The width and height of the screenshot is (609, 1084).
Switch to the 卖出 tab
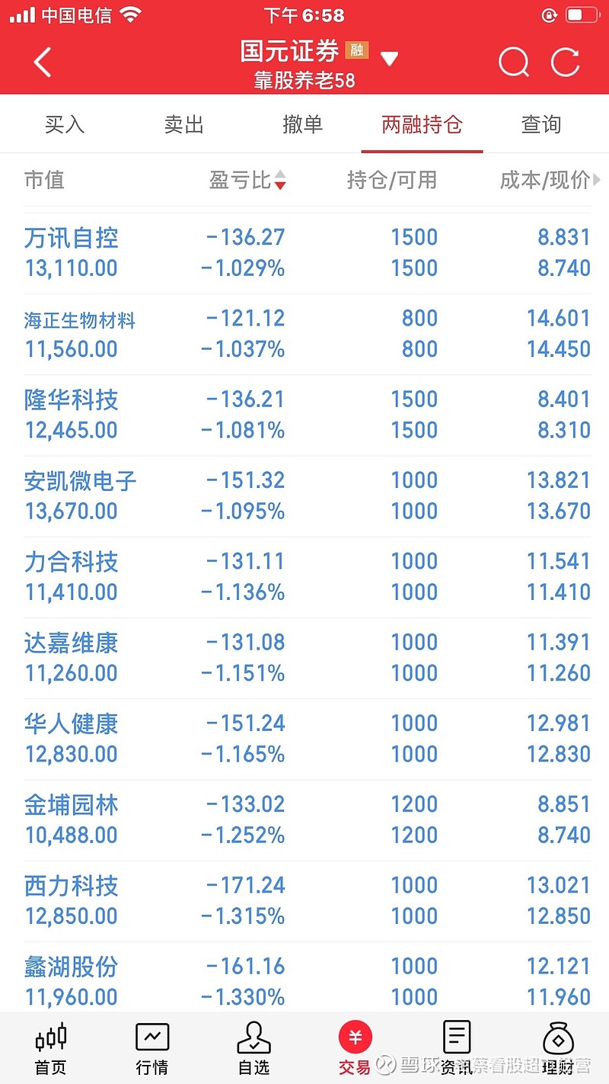click(184, 124)
